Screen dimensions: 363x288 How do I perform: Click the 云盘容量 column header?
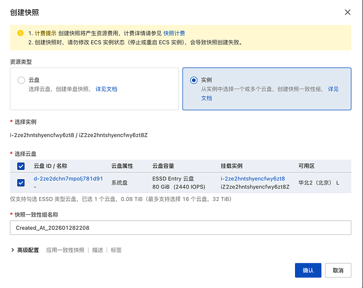tap(165, 166)
